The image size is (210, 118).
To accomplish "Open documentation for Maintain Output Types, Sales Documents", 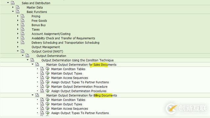I will (x=42, y=73).
